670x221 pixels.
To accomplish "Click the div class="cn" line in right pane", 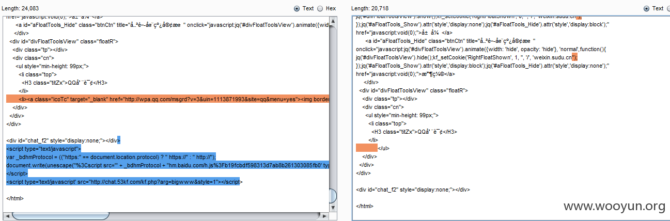I will coord(382,107).
